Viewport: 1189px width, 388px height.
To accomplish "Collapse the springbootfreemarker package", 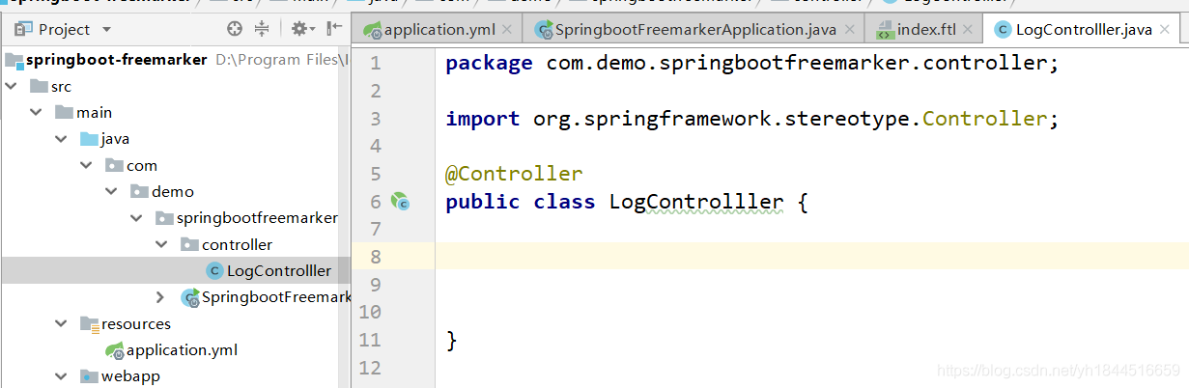I will [x=137, y=218].
